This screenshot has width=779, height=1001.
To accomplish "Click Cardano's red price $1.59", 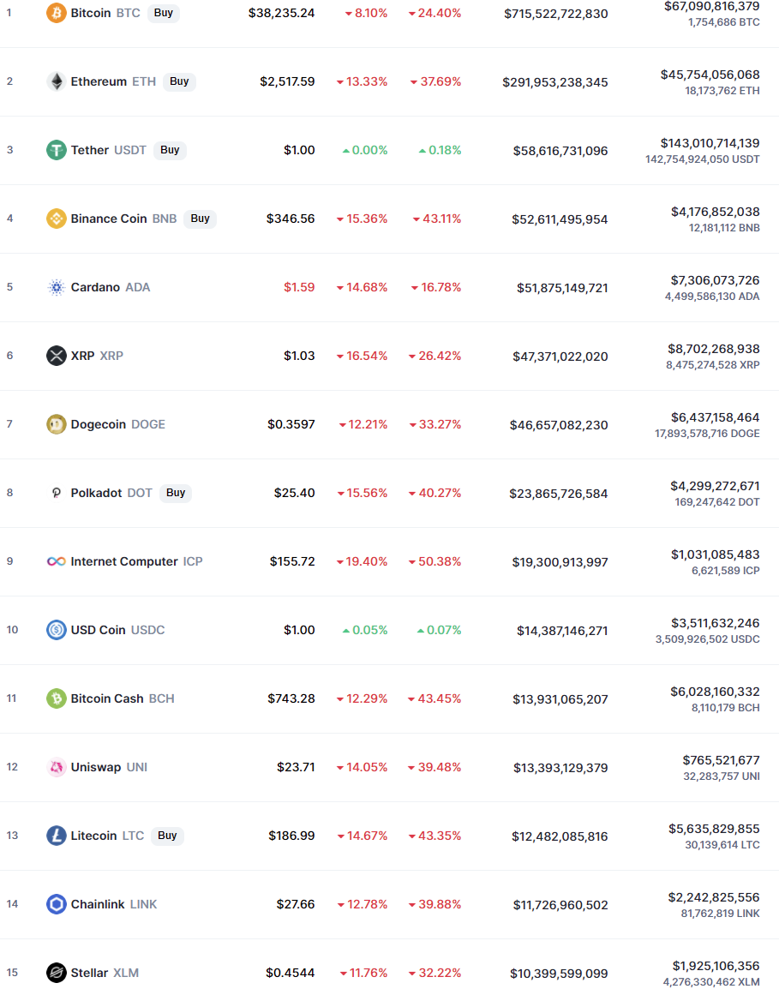I will click(x=299, y=287).
